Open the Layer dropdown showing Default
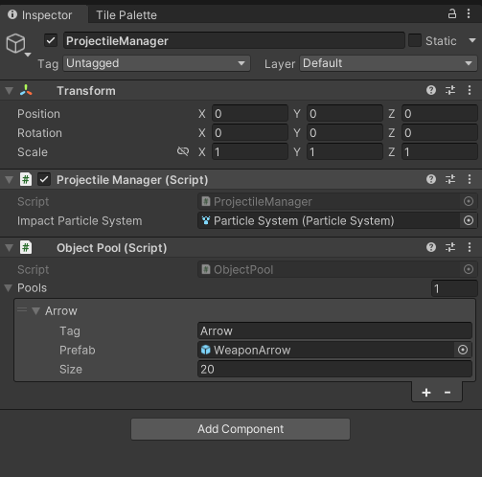The width and height of the screenshot is (482, 477). 388,63
